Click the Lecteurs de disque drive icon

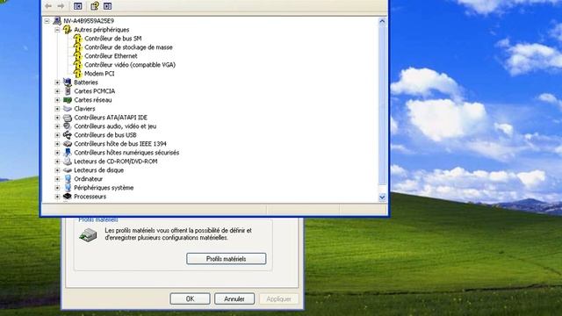point(67,169)
